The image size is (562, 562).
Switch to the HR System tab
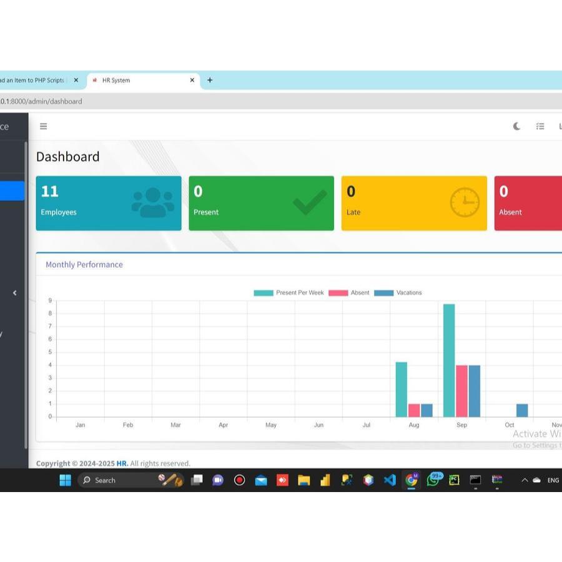(x=137, y=81)
